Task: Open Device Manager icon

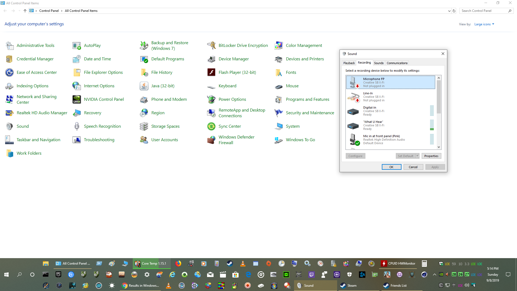Action: [x=211, y=59]
